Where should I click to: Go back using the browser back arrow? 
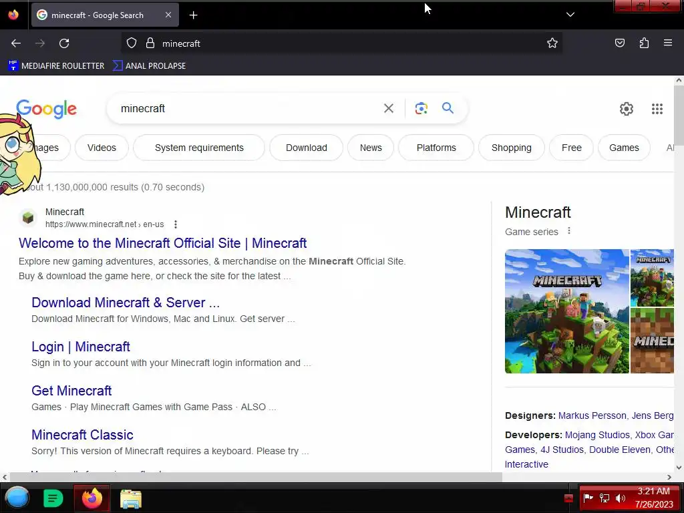click(x=16, y=43)
